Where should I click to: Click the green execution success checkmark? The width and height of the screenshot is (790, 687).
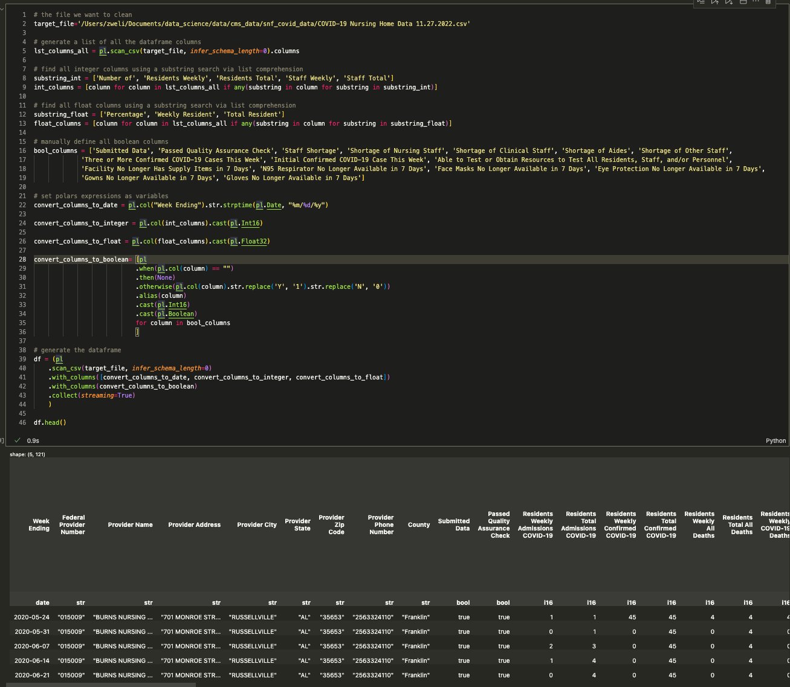(18, 440)
